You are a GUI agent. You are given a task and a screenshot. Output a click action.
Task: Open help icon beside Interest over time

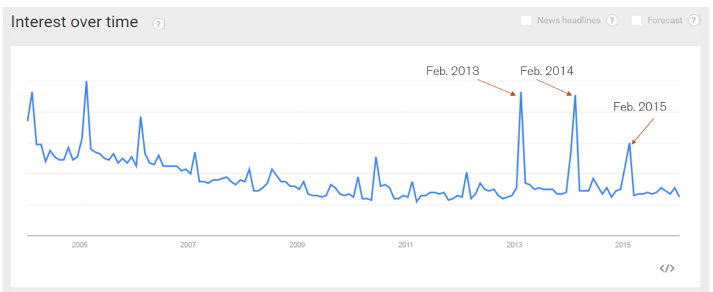pyautogui.click(x=158, y=24)
